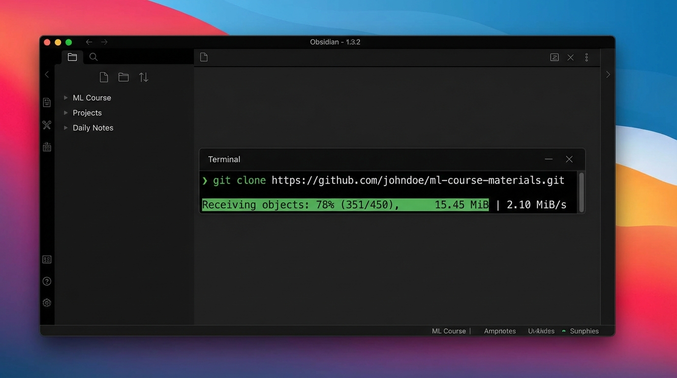677x378 pixels.
Task: Change sort order of notes
Action: (143, 77)
